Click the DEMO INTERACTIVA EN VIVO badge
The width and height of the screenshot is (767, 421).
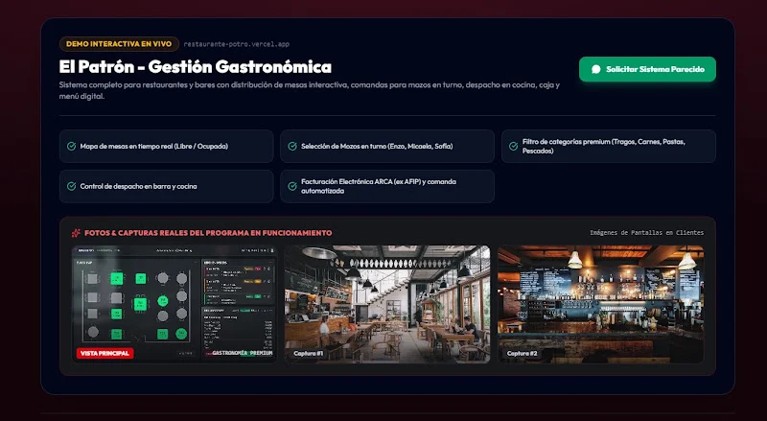(x=119, y=43)
